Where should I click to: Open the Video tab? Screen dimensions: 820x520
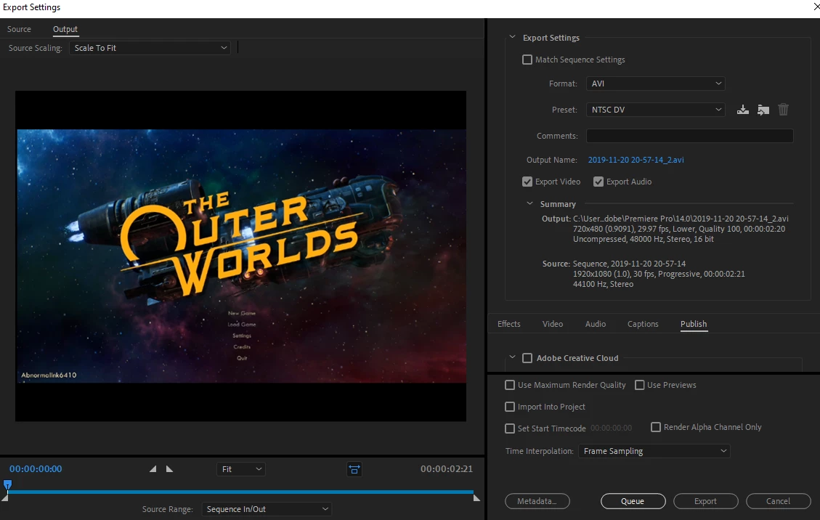click(x=553, y=324)
